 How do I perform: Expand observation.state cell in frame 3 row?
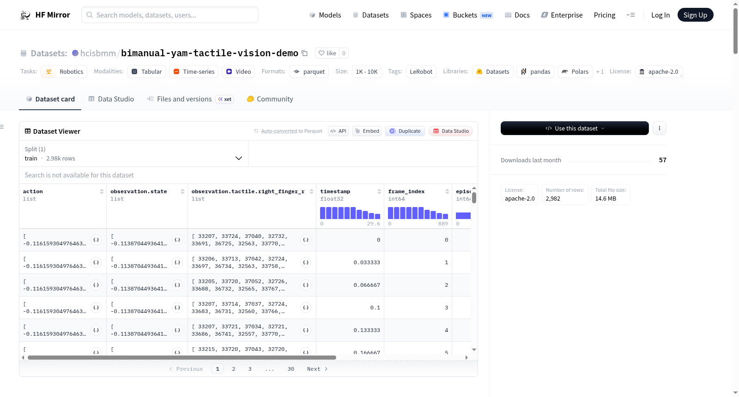tap(177, 308)
